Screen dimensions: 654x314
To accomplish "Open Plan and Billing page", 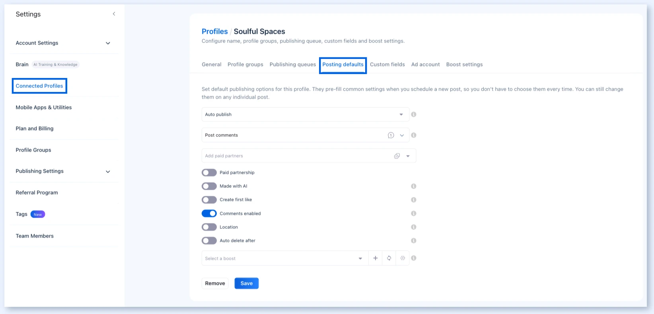I will click(x=35, y=129).
